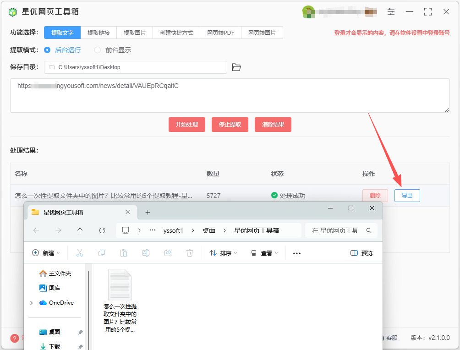Click the result row title text

103,196
